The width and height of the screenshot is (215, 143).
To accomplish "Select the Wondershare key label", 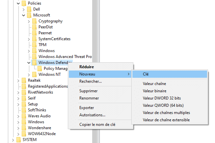I will click(40, 128).
